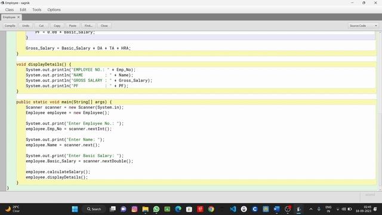Click the microphone tray icon
The image size is (382, 215).
tap(319, 209)
